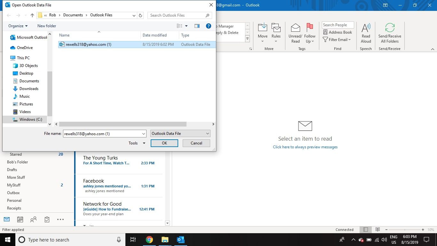Select OneDrive in navigation tree

(21, 48)
